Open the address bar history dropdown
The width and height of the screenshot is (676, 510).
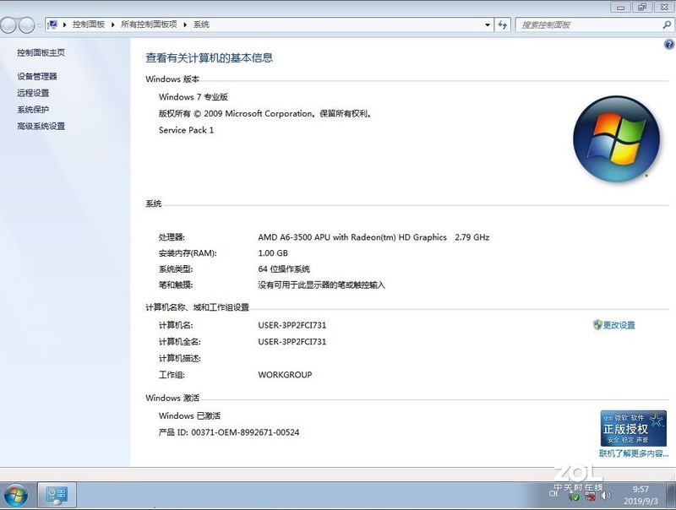tap(487, 24)
